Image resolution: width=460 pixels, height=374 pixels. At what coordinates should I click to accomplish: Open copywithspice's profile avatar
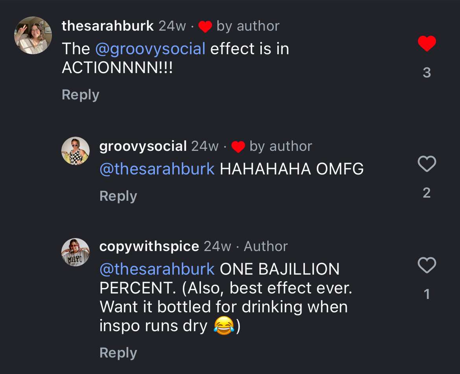tap(75, 252)
